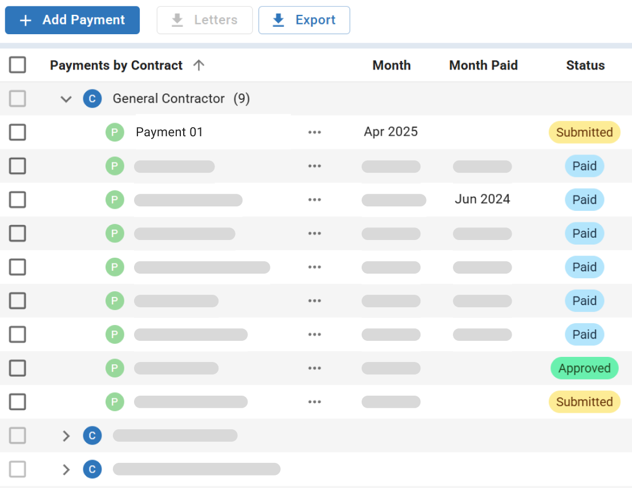632x488 pixels.
Task: Open the Export download icon
Action: (278, 20)
